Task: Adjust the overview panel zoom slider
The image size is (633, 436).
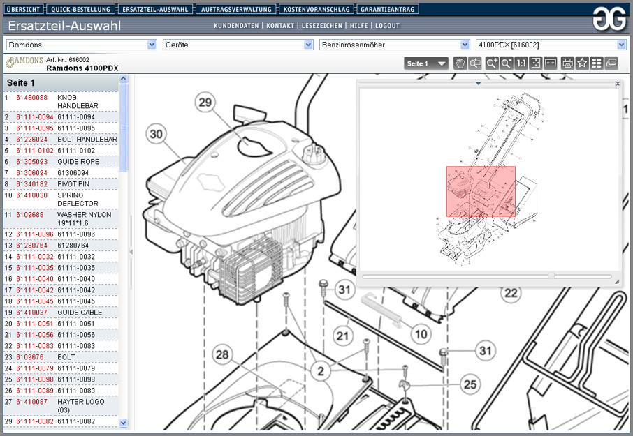Action: click(551, 276)
